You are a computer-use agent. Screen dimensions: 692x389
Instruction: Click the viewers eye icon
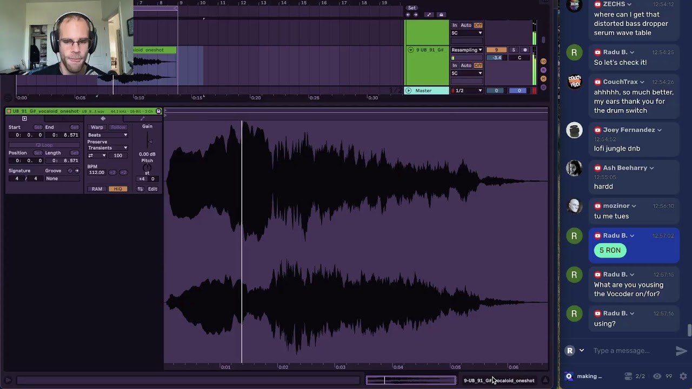point(657,376)
